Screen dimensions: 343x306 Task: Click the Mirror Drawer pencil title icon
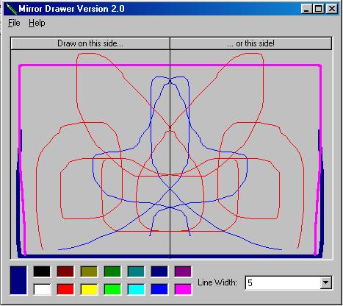11,9
